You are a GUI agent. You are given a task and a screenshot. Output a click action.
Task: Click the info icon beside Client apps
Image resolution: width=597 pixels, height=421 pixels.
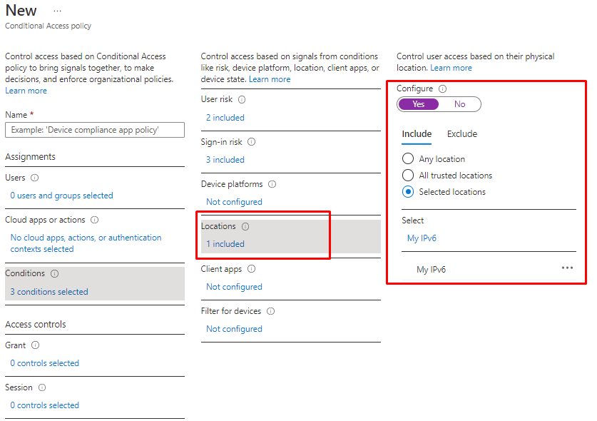(x=251, y=269)
